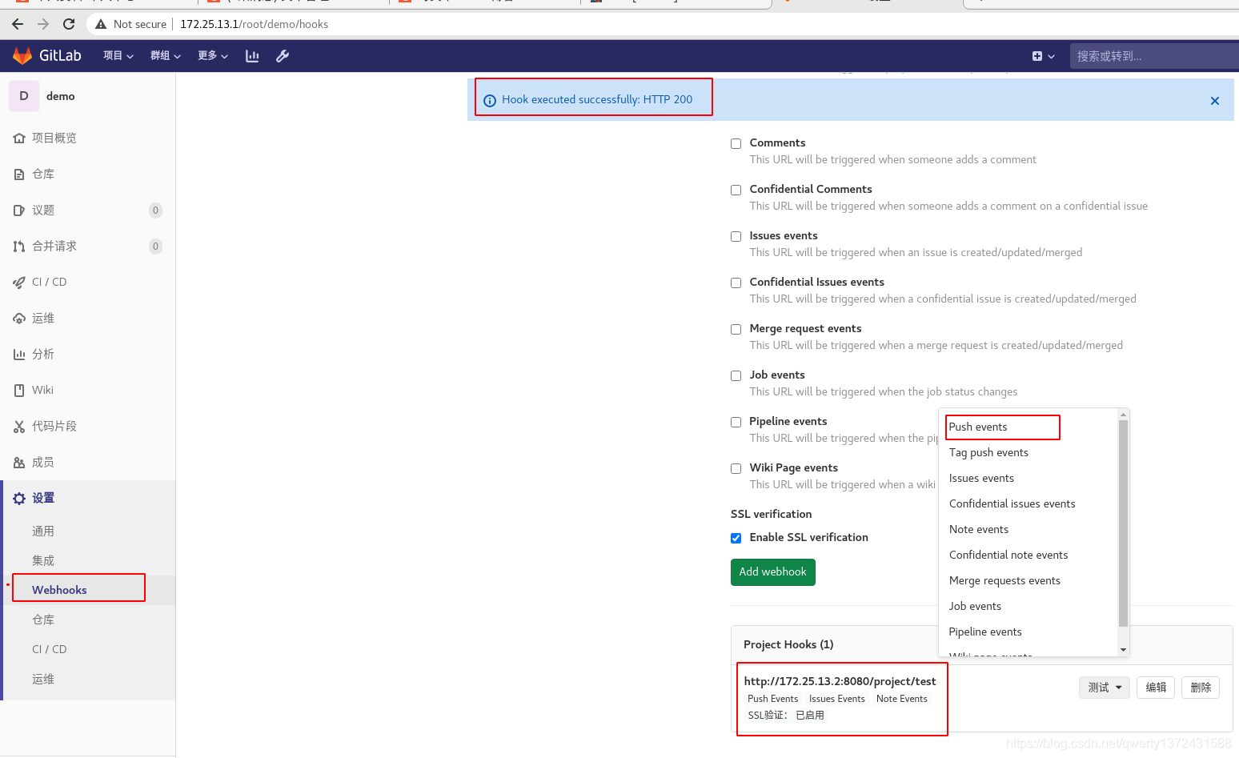Open 仓库 under settings submenu
Viewport: 1239px width, 758px height.
click(43, 620)
